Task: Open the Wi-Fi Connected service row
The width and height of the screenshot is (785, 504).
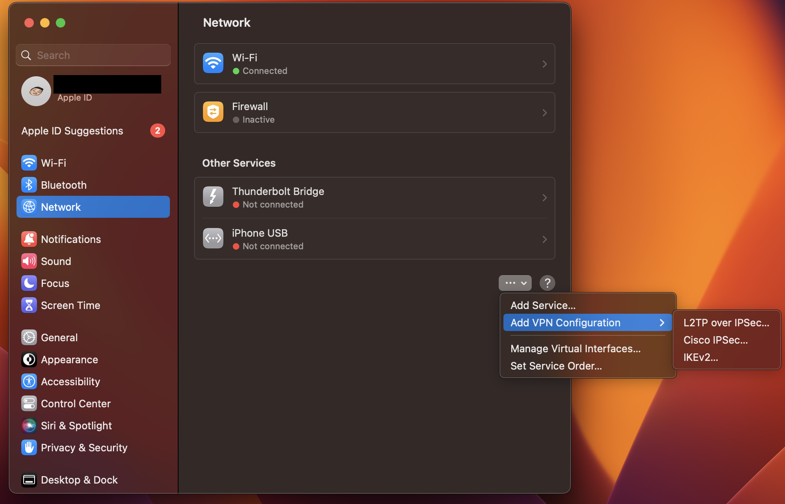Action: point(374,64)
